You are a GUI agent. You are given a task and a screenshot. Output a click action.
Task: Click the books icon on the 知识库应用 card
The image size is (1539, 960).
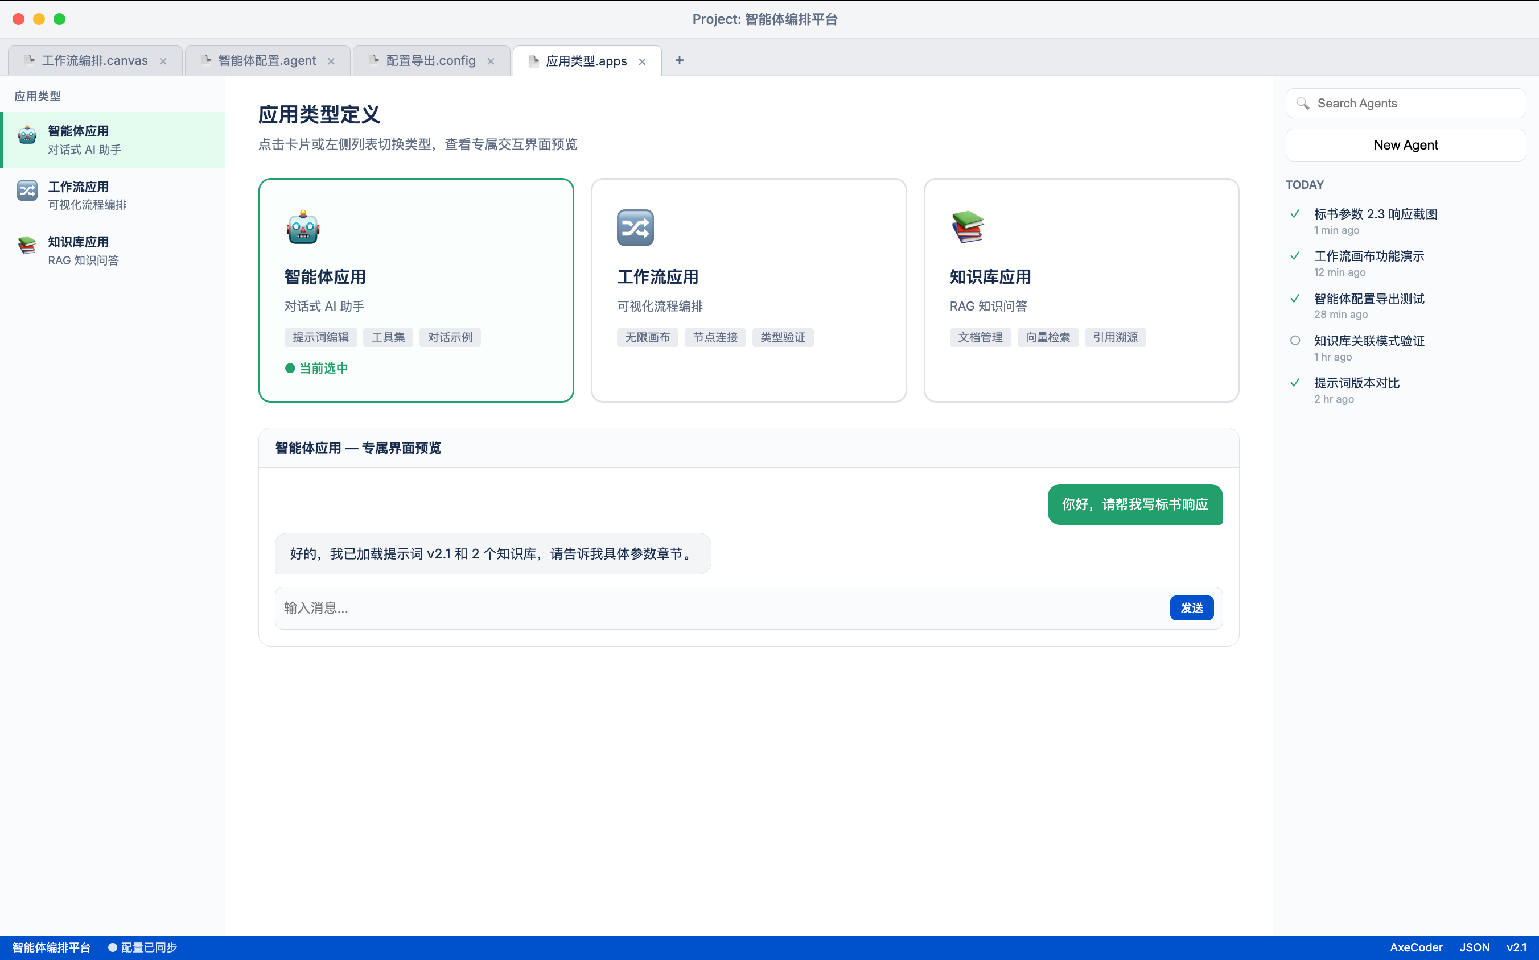[x=968, y=227]
